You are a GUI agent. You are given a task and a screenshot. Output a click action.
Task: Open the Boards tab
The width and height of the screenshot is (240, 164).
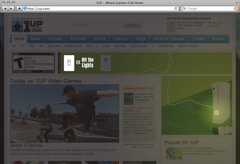click(218, 39)
